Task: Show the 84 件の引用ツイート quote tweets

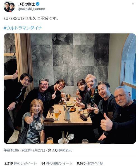Action: 57,163
